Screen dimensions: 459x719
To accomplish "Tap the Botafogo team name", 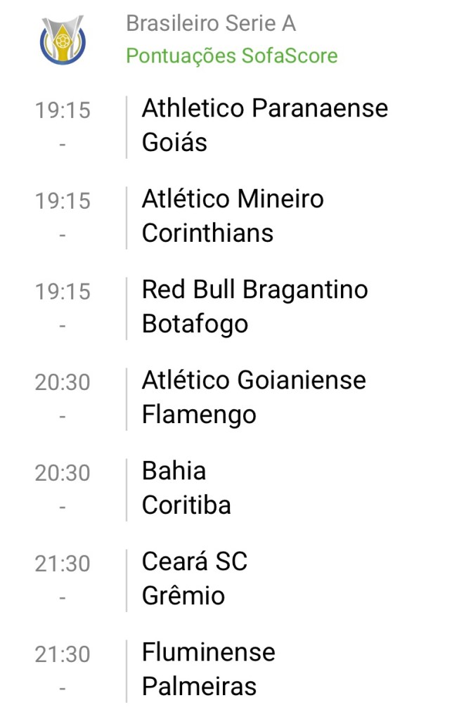I will pos(195,324).
